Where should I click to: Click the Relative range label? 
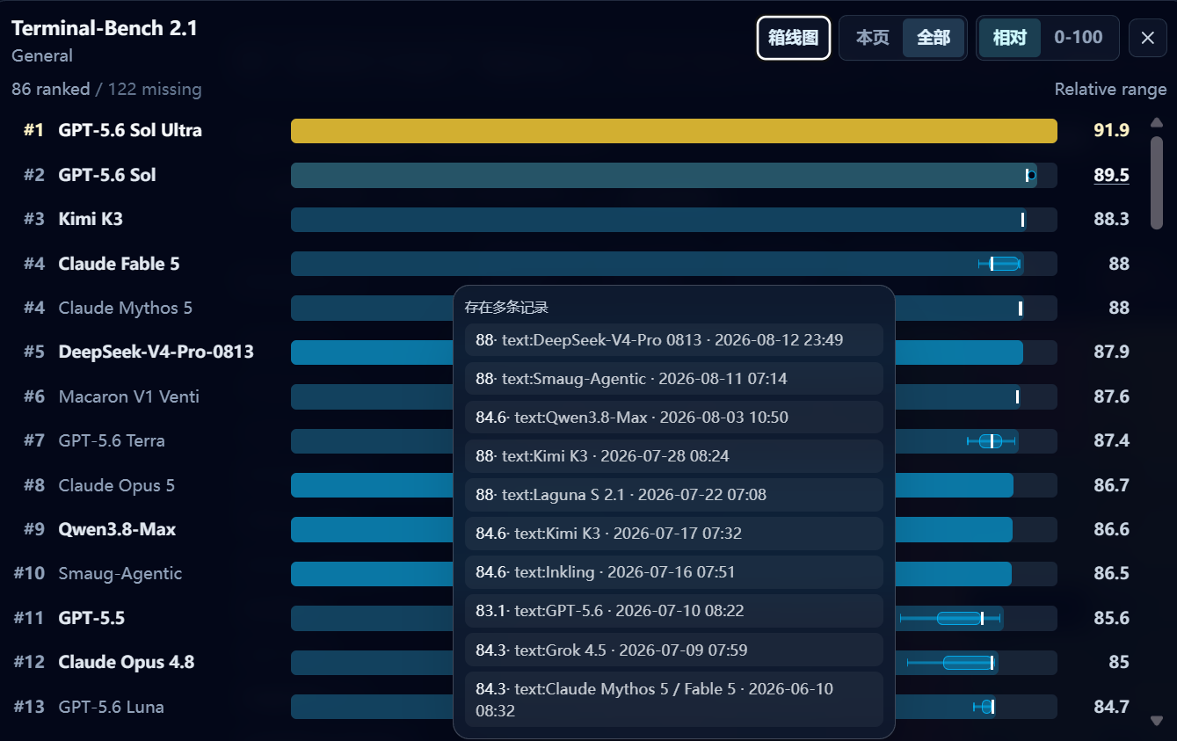point(1111,89)
